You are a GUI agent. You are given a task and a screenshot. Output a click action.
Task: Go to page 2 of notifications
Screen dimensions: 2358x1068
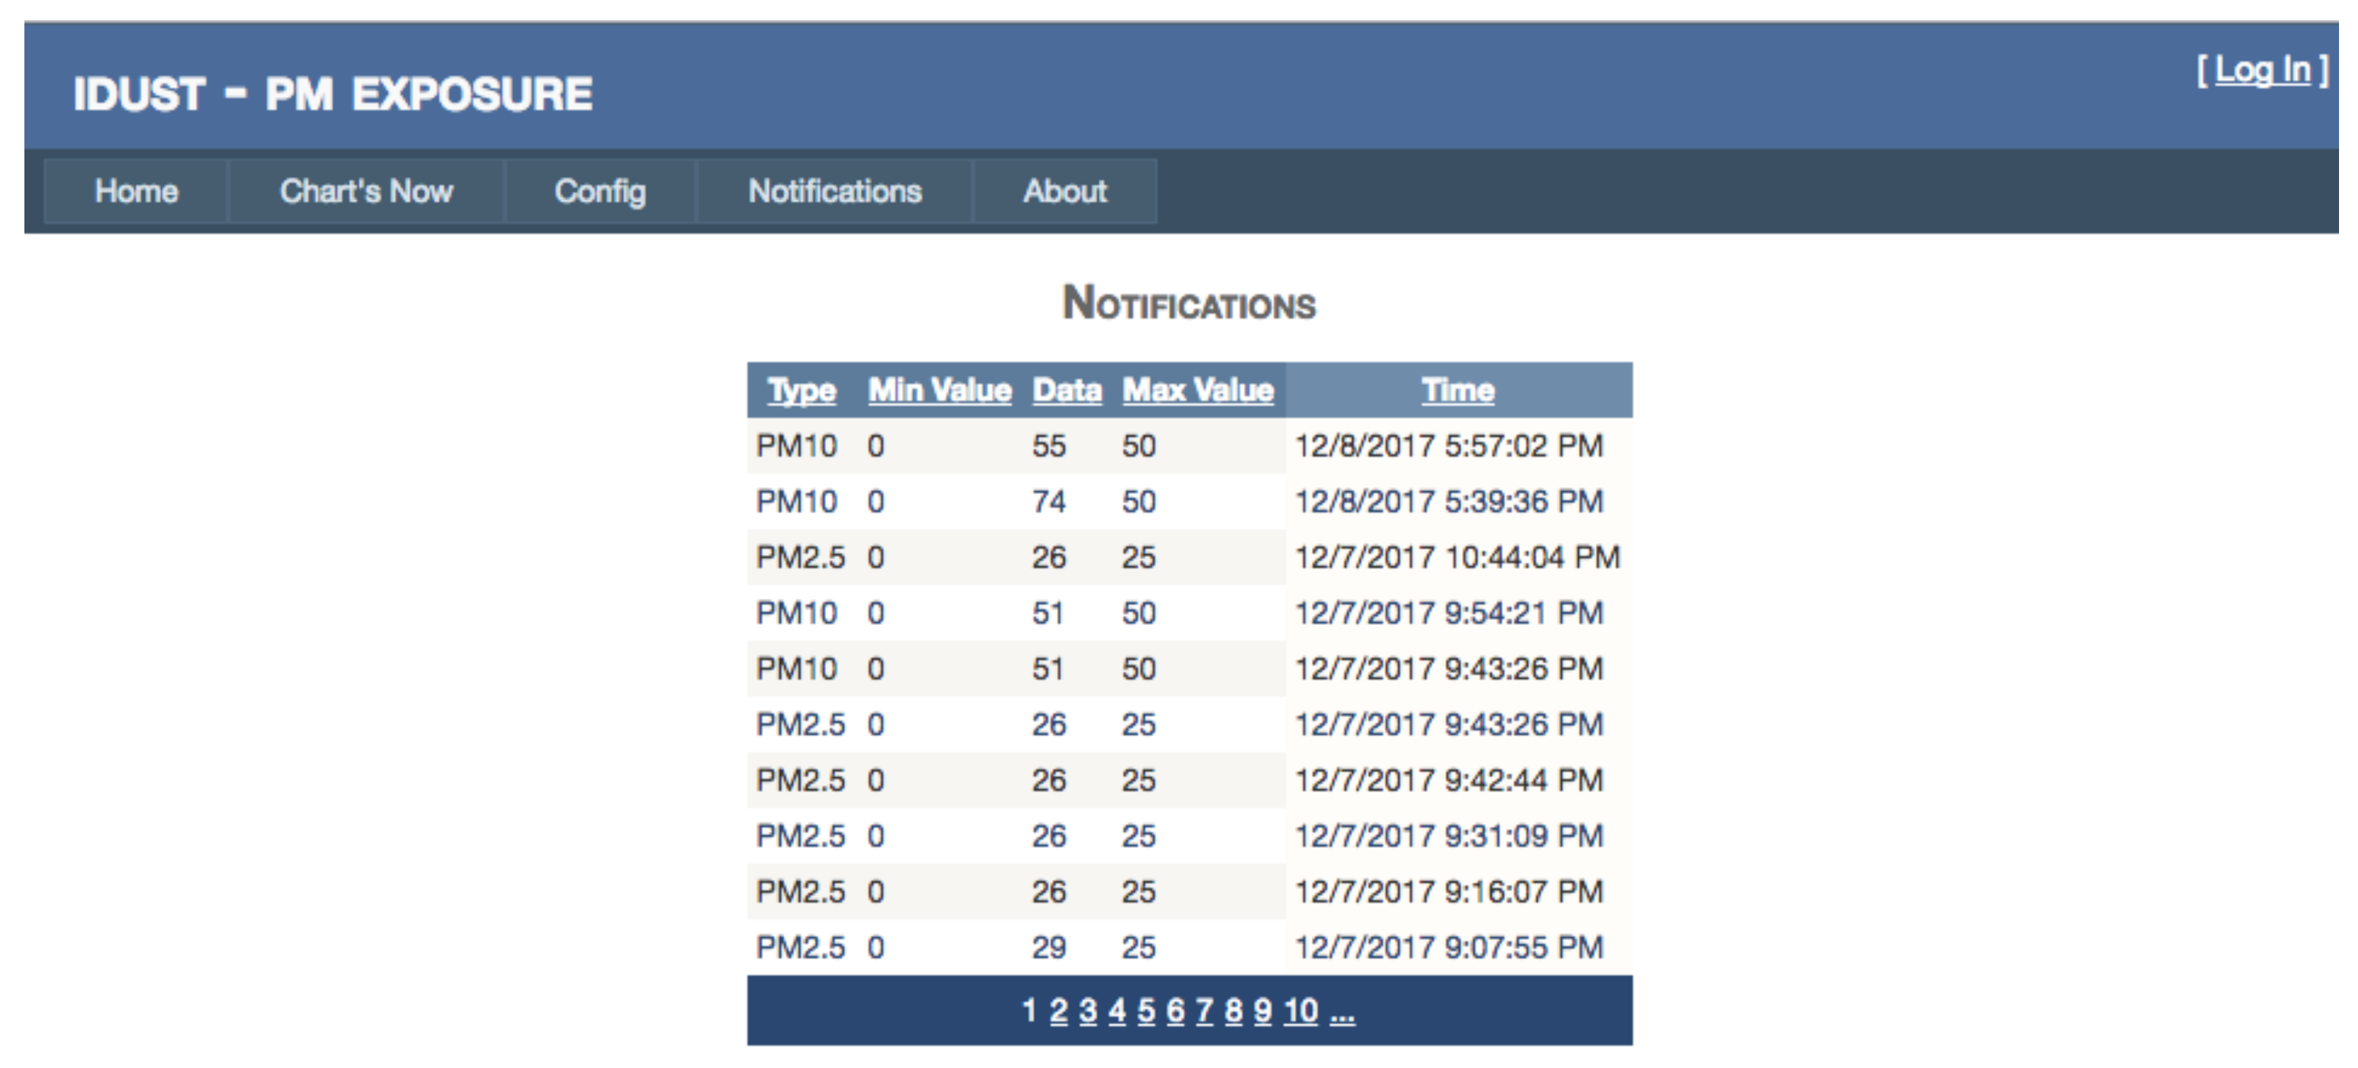(1058, 1011)
